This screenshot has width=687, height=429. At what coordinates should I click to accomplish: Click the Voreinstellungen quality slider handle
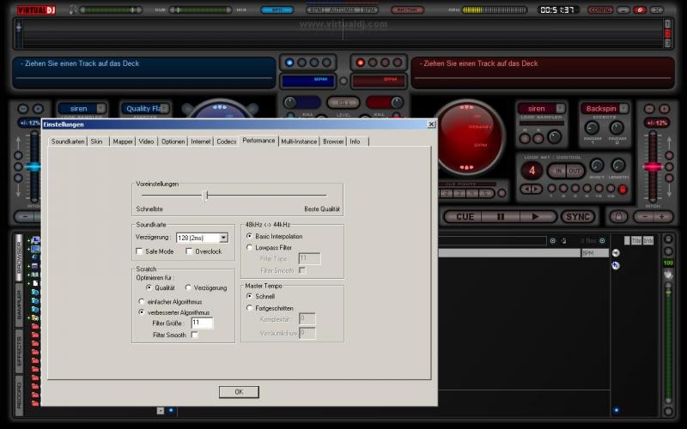coord(206,196)
